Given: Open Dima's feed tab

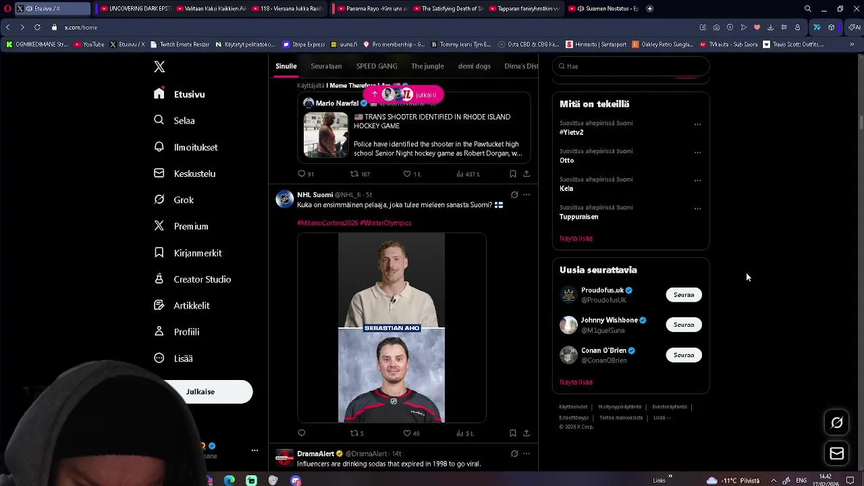Looking at the screenshot, I should click(x=521, y=66).
